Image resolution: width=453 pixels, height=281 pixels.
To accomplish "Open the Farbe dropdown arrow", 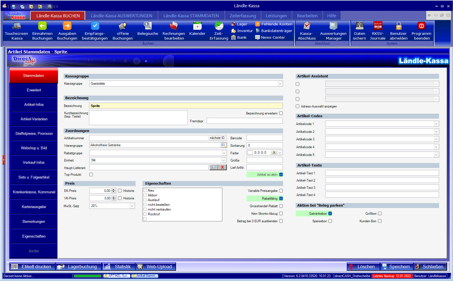I will coord(280,153).
